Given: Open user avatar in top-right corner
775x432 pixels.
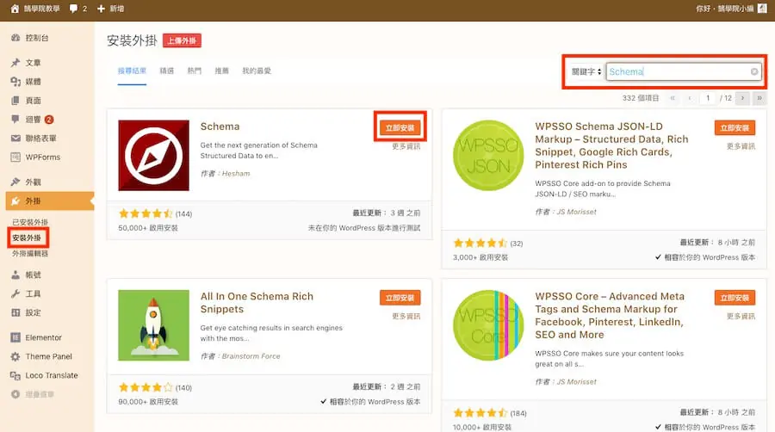Looking at the screenshot, I should click(x=762, y=9).
